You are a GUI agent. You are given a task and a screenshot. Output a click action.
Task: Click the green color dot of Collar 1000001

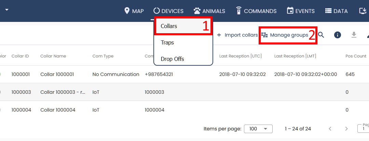pyautogui.click(x=1, y=74)
